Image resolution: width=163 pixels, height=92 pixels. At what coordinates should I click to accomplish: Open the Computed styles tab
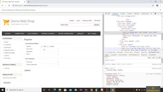click(x=113, y=55)
